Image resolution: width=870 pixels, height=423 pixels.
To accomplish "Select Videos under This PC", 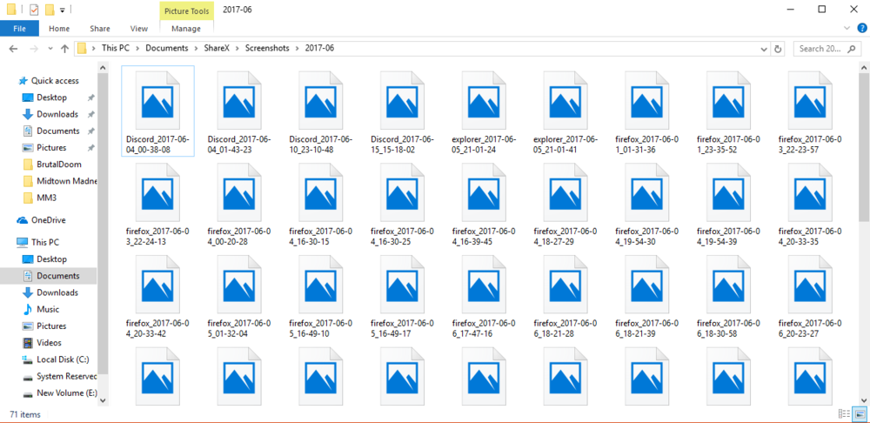I will click(x=49, y=343).
